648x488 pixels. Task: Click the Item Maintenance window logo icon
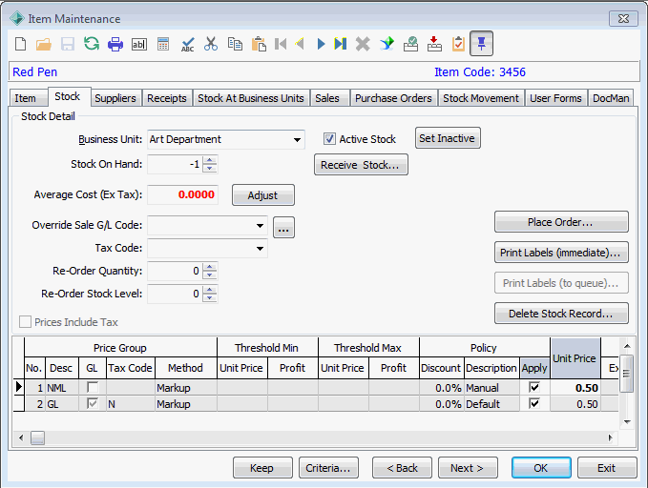(x=17, y=18)
